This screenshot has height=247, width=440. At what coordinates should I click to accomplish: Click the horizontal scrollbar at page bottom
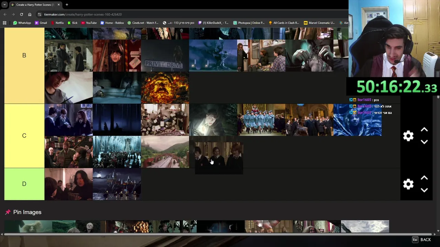click(218, 234)
